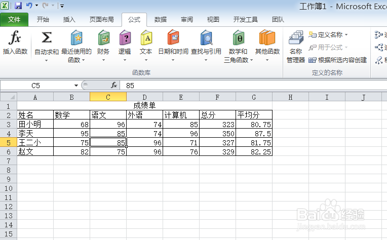
Task: Click the Save icon in quick access toolbar
Action: click(18, 6)
